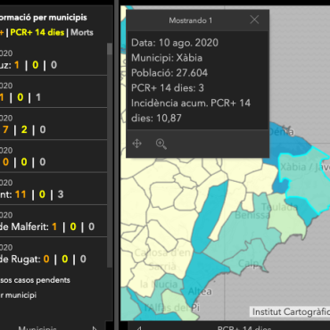Click the zoom-to magnifier icon in popup
The image size is (330, 330).
pos(161,144)
